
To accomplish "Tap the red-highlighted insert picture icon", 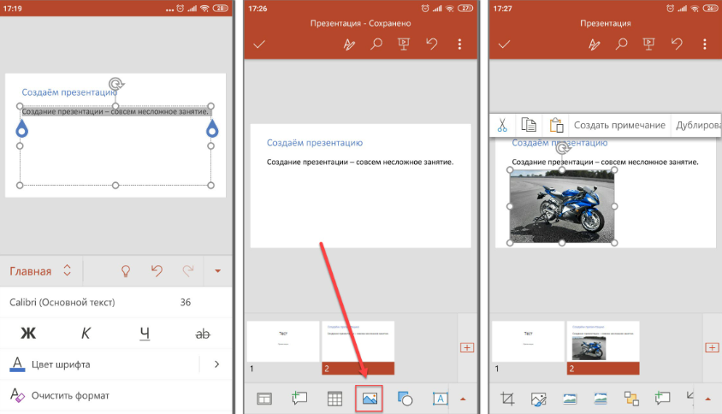I will [370, 398].
